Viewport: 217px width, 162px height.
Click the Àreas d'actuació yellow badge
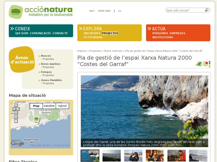(22, 59)
